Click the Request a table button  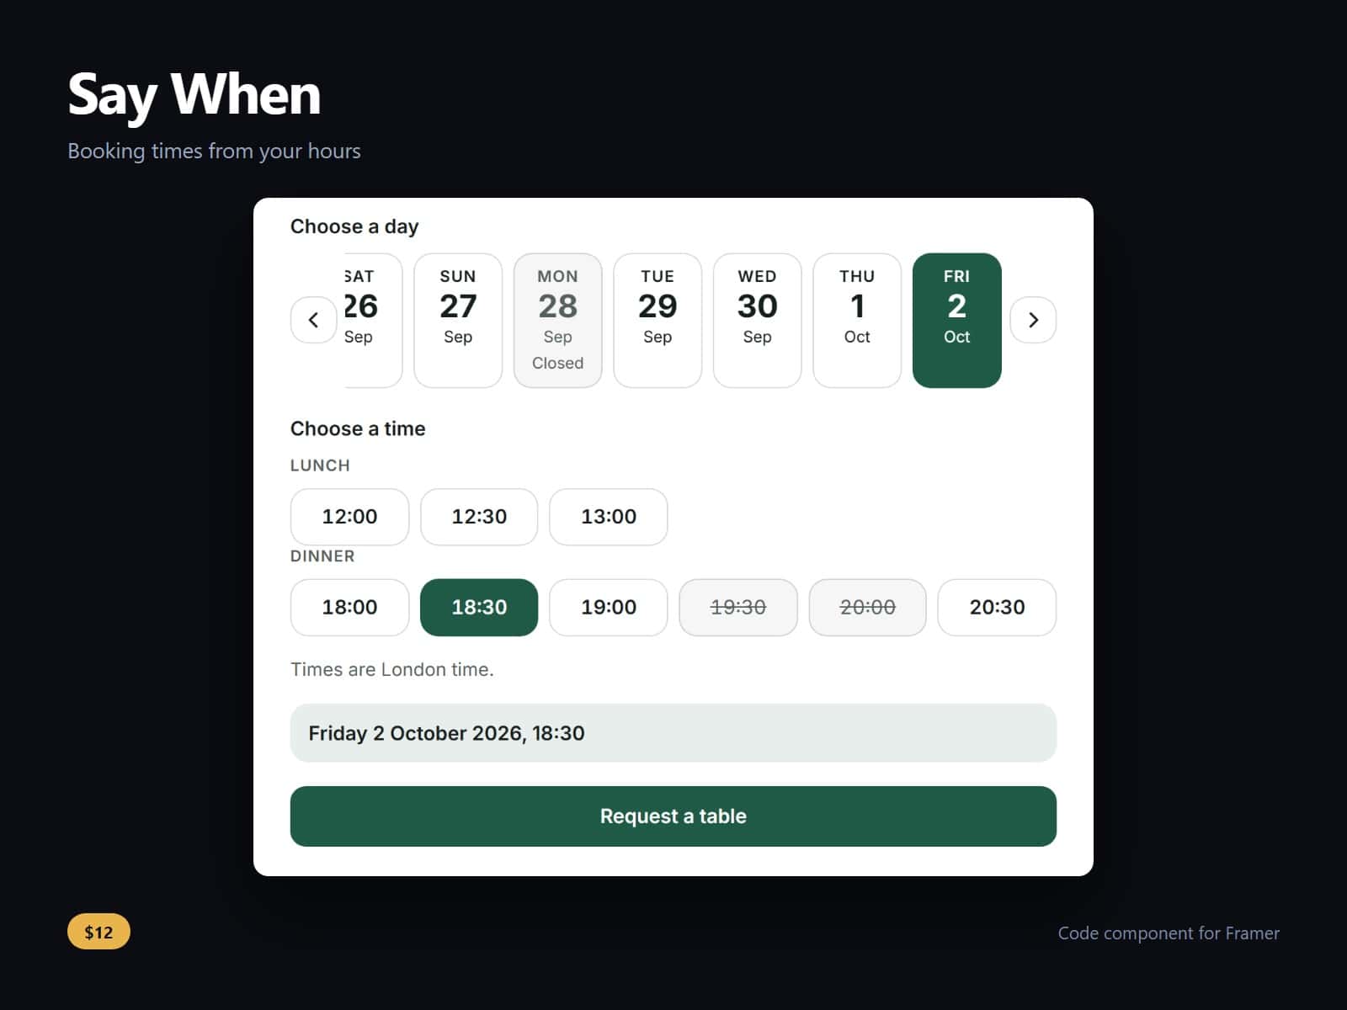(673, 816)
